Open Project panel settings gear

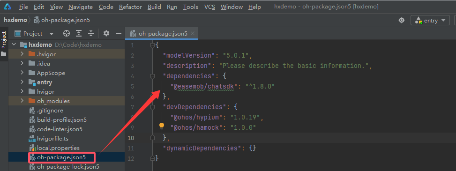(x=106, y=34)
